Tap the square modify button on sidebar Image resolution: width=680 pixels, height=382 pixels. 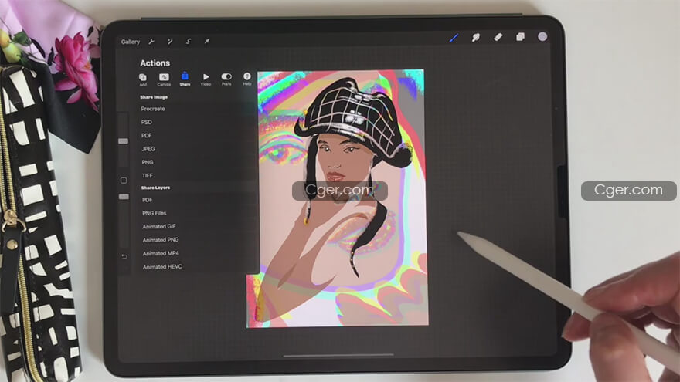click(124, 181)
